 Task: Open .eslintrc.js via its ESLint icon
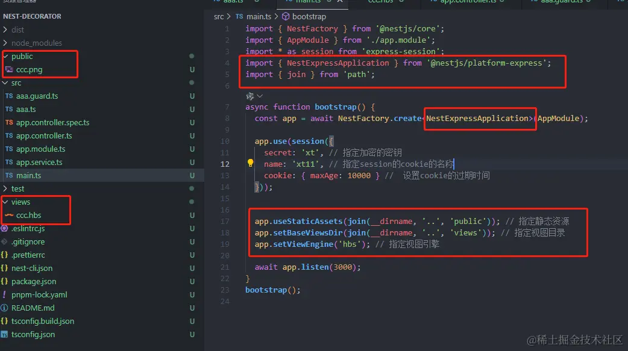click(4, 229)
